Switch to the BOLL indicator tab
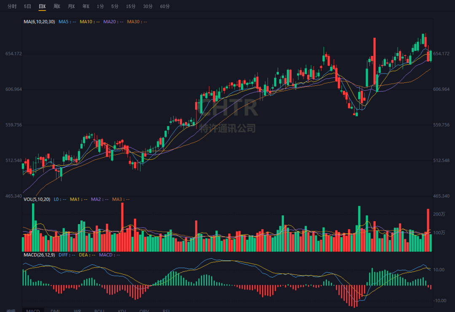The image size is (455, 312). [99, 311]
